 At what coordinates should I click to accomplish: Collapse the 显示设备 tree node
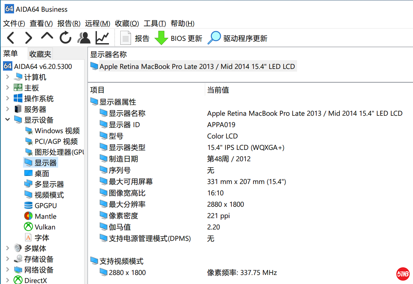[8, 119]
